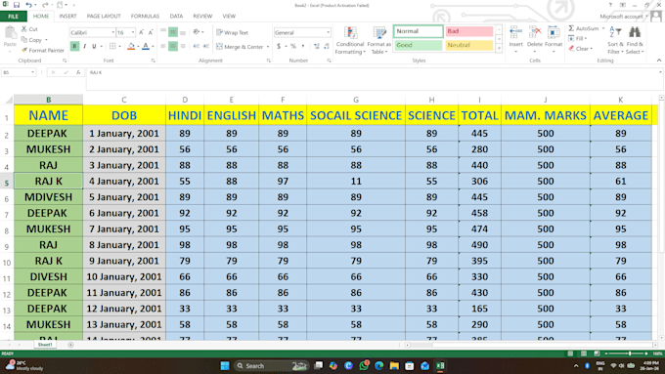Image resolution: width=665 pixels, height=374 pixels.
Task: Toggle Wrap Text
Action: point(232,32)
